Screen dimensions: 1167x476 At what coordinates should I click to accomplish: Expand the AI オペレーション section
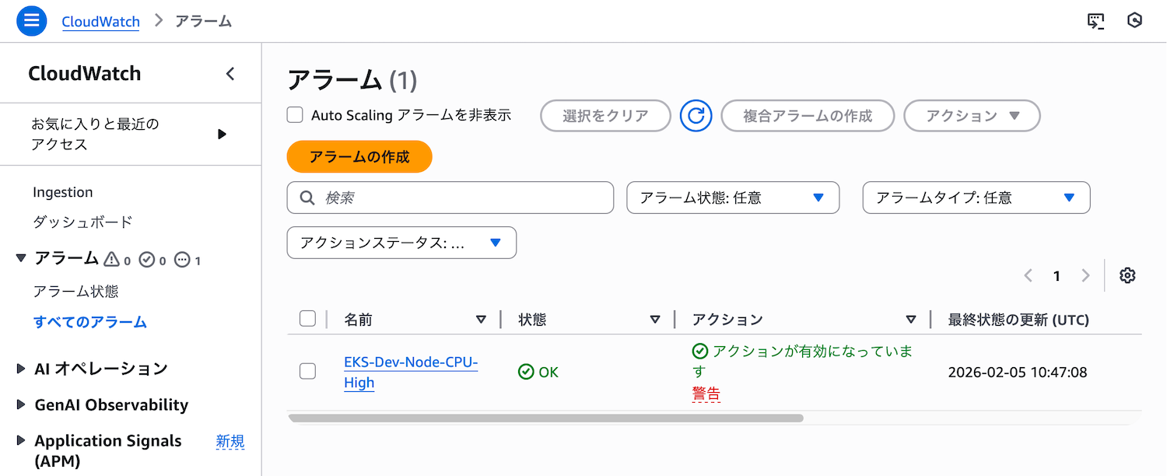click(x=100, y=369)
